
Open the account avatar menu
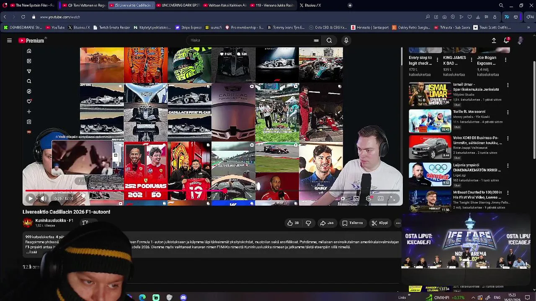coord(520,41)
